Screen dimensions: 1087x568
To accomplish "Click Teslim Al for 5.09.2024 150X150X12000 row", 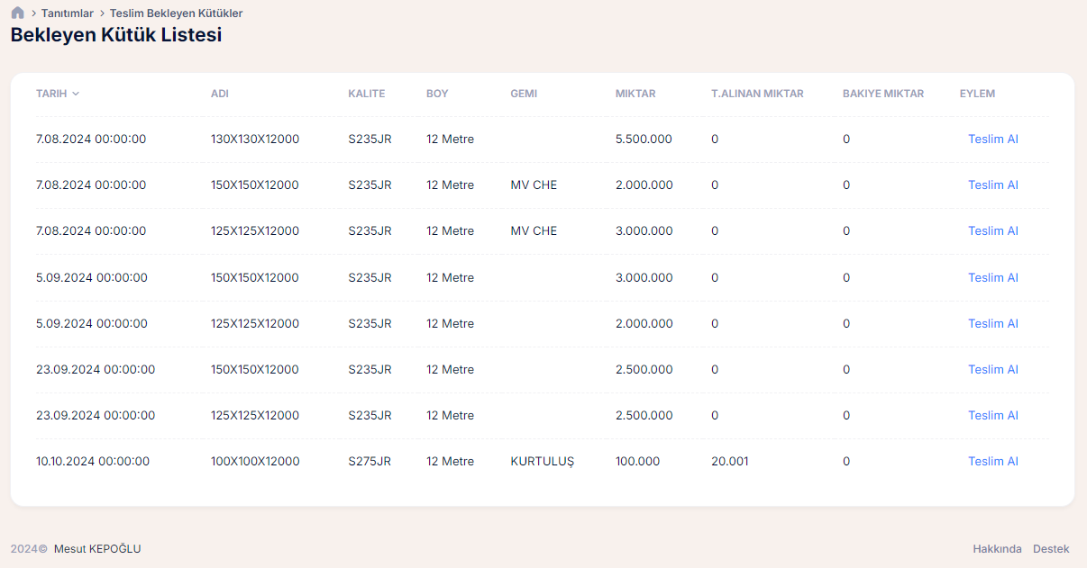I will coord(992,277).
